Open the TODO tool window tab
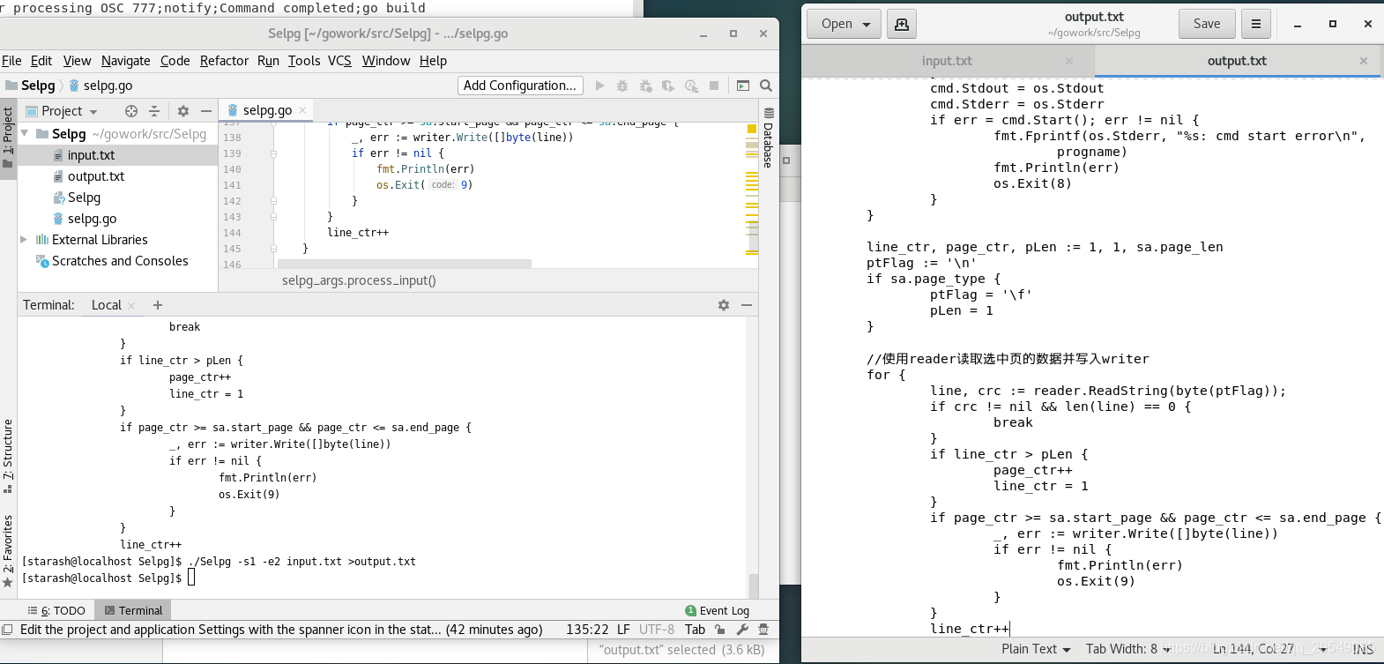This screenshot has width=1384, height=664. click(x=57, y=610)
